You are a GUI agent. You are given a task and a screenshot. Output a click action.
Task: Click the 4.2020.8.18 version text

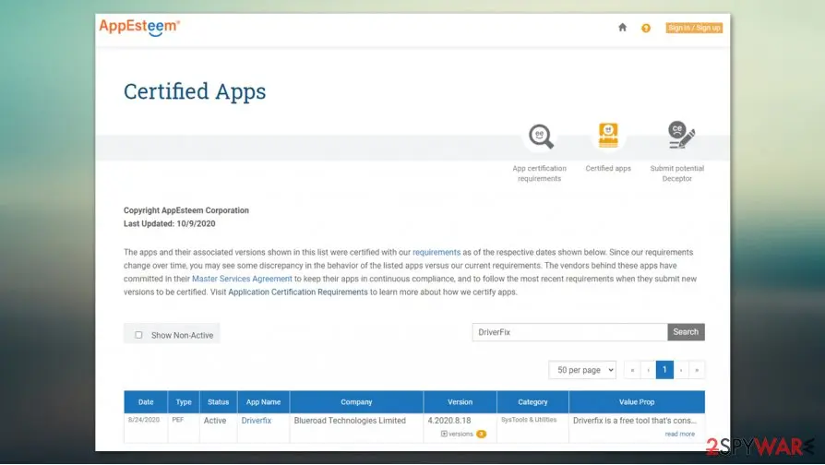coord(449,421)
